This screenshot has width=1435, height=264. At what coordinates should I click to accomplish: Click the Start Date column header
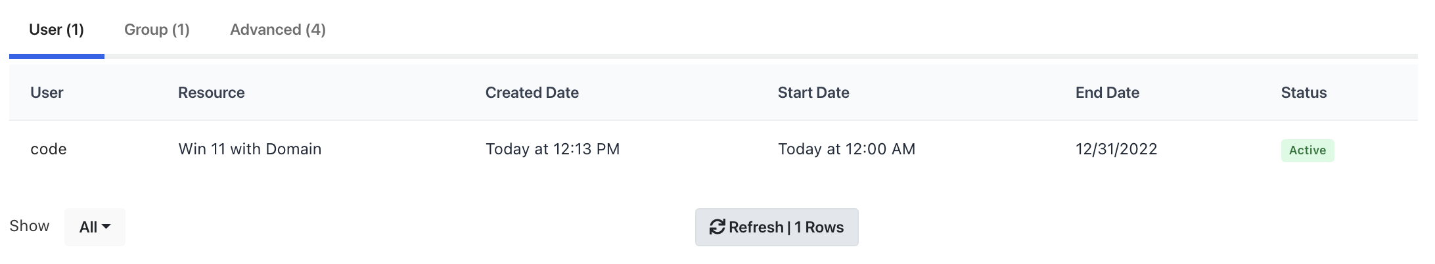tap(813, 93)
